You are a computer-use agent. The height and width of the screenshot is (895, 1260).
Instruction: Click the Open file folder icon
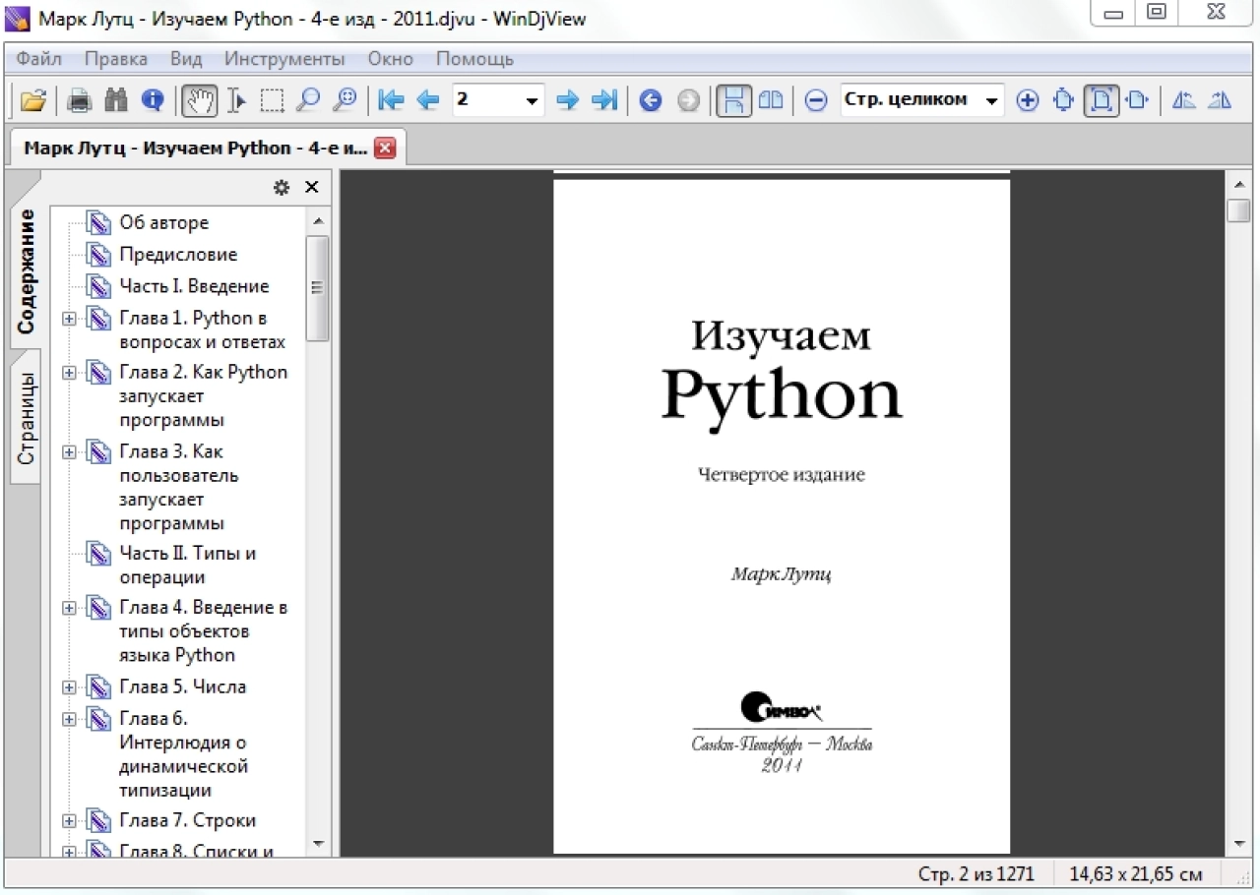coord(33,99)
